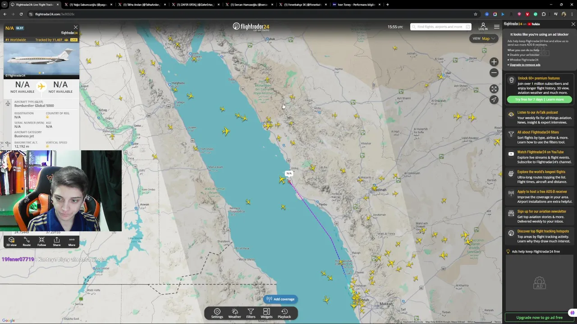Click the aircraft photo thumbnail

(41, 60)
